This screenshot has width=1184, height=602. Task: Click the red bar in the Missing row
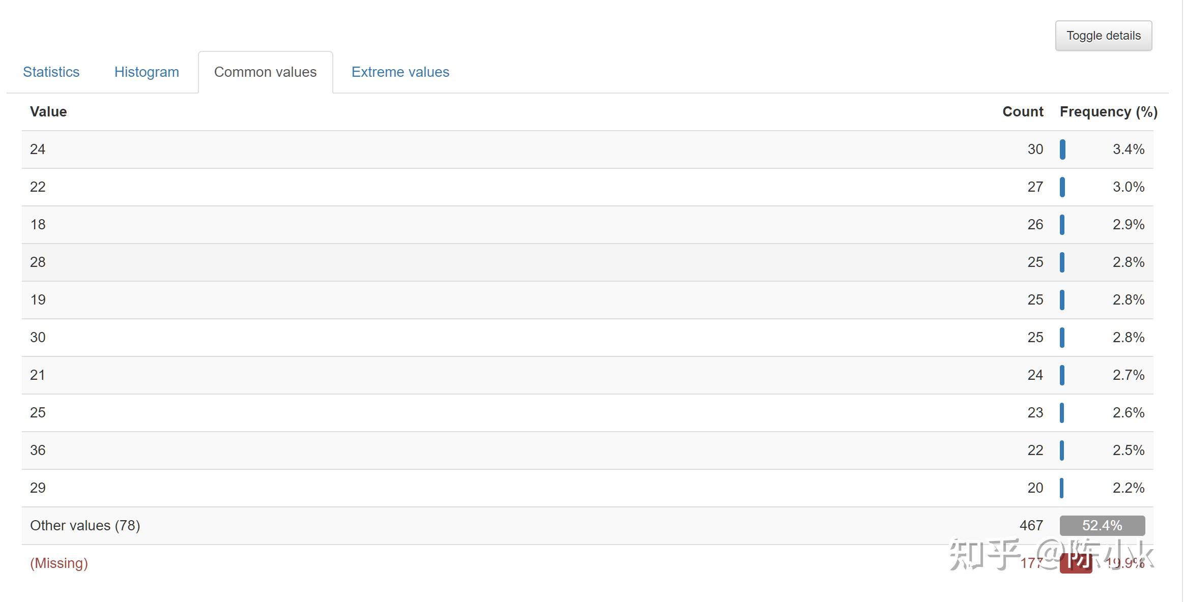coord(1076,563)
